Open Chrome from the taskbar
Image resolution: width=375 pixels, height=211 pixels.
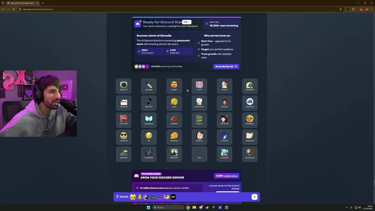(188, 207)
